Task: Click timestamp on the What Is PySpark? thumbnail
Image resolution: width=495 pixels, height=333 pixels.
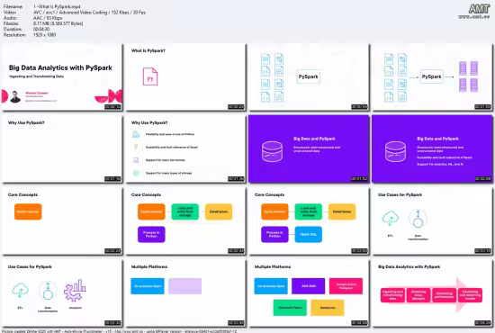Action: (x=236, y=107)
